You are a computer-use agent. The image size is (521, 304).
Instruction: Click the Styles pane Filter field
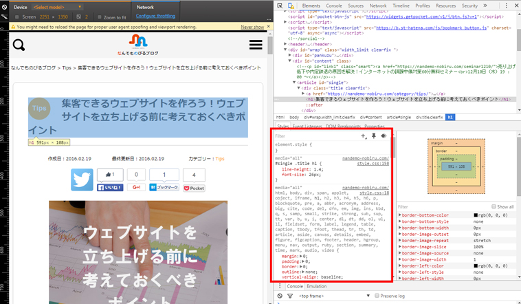coord(315,136)
